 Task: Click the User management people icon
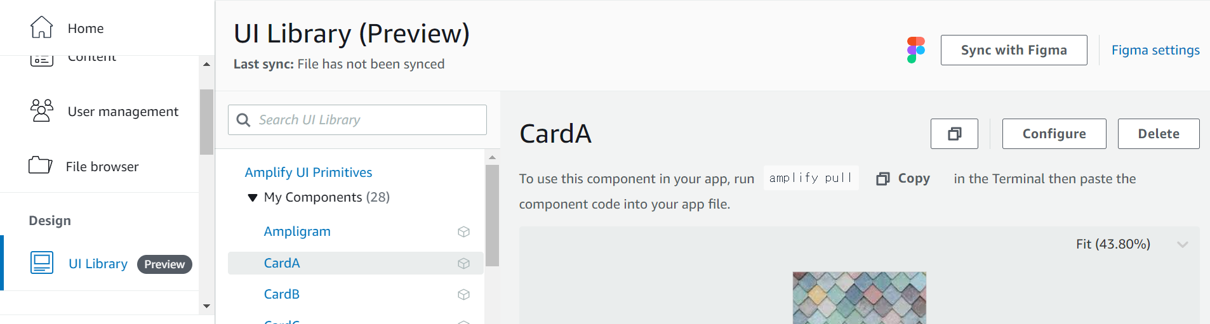[42, 110]
